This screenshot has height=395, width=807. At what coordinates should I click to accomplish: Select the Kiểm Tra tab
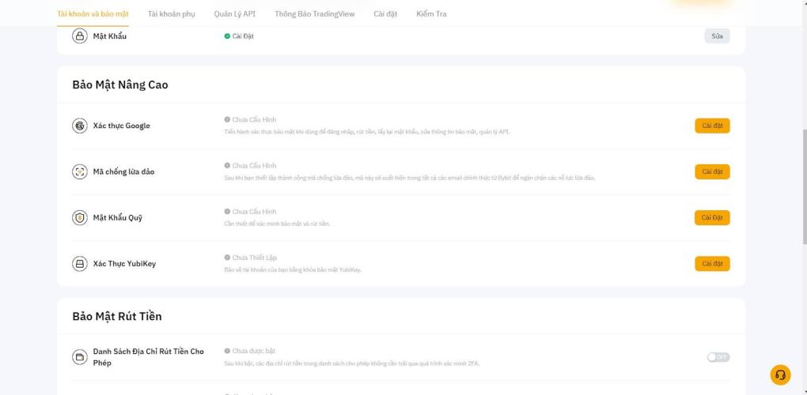pyautogui.click(x=430, y=13)
